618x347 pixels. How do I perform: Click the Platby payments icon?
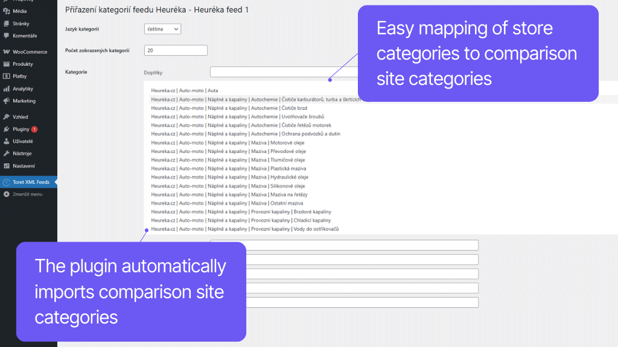coord(6,77)
